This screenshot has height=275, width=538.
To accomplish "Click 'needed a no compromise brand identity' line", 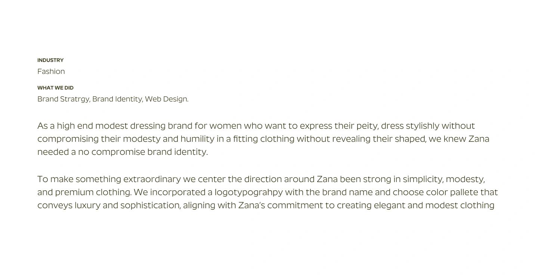I will pos(123,152).
